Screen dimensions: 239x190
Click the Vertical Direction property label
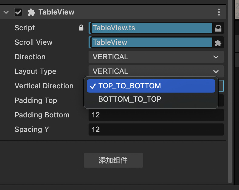pyautogui.click(x=44, y=86)
